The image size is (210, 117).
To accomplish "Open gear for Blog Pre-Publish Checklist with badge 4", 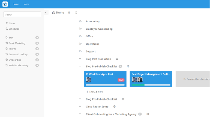I will tap(128, 66).
